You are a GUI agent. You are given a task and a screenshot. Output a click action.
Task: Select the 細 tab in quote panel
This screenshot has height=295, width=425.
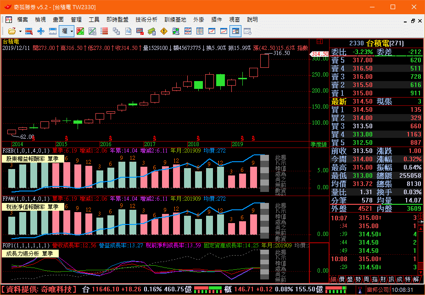[333, 279]
